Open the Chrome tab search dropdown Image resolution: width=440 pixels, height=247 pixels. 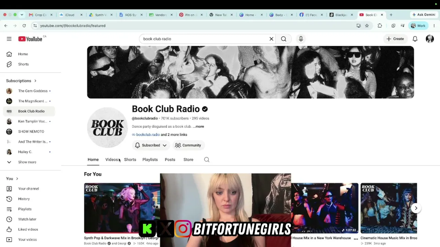(x=22, y=15)
